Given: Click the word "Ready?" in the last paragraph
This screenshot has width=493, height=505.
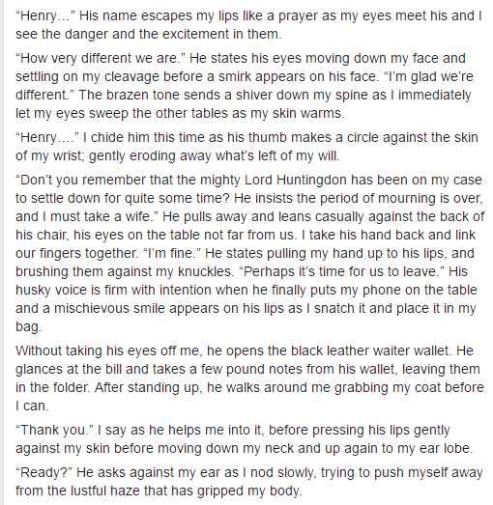Looking at the screenshot, I should pos(44,472).
